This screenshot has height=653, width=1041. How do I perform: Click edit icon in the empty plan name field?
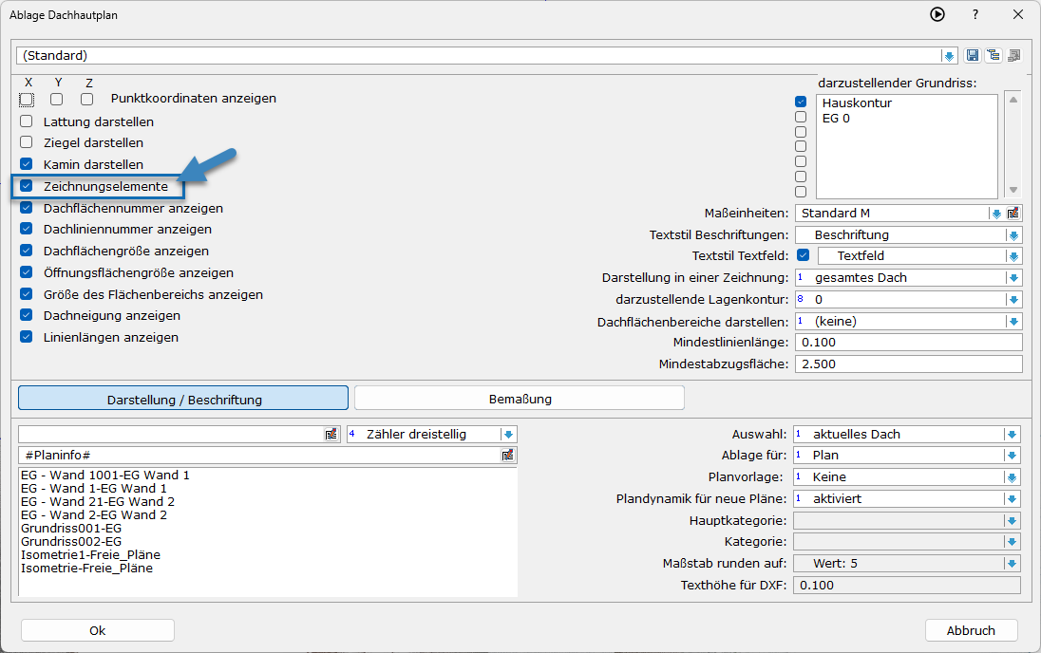click(331, 434)
